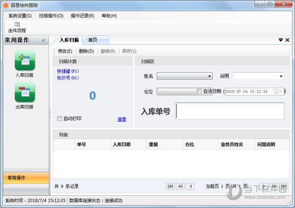The height and width of the screenshot is (208, 295).
Task: Select the 常用操作 bar at sidebar bottom
Action: click(26, 178)
